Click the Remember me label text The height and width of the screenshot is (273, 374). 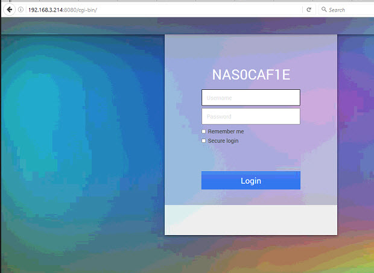(x=226, y=131)
